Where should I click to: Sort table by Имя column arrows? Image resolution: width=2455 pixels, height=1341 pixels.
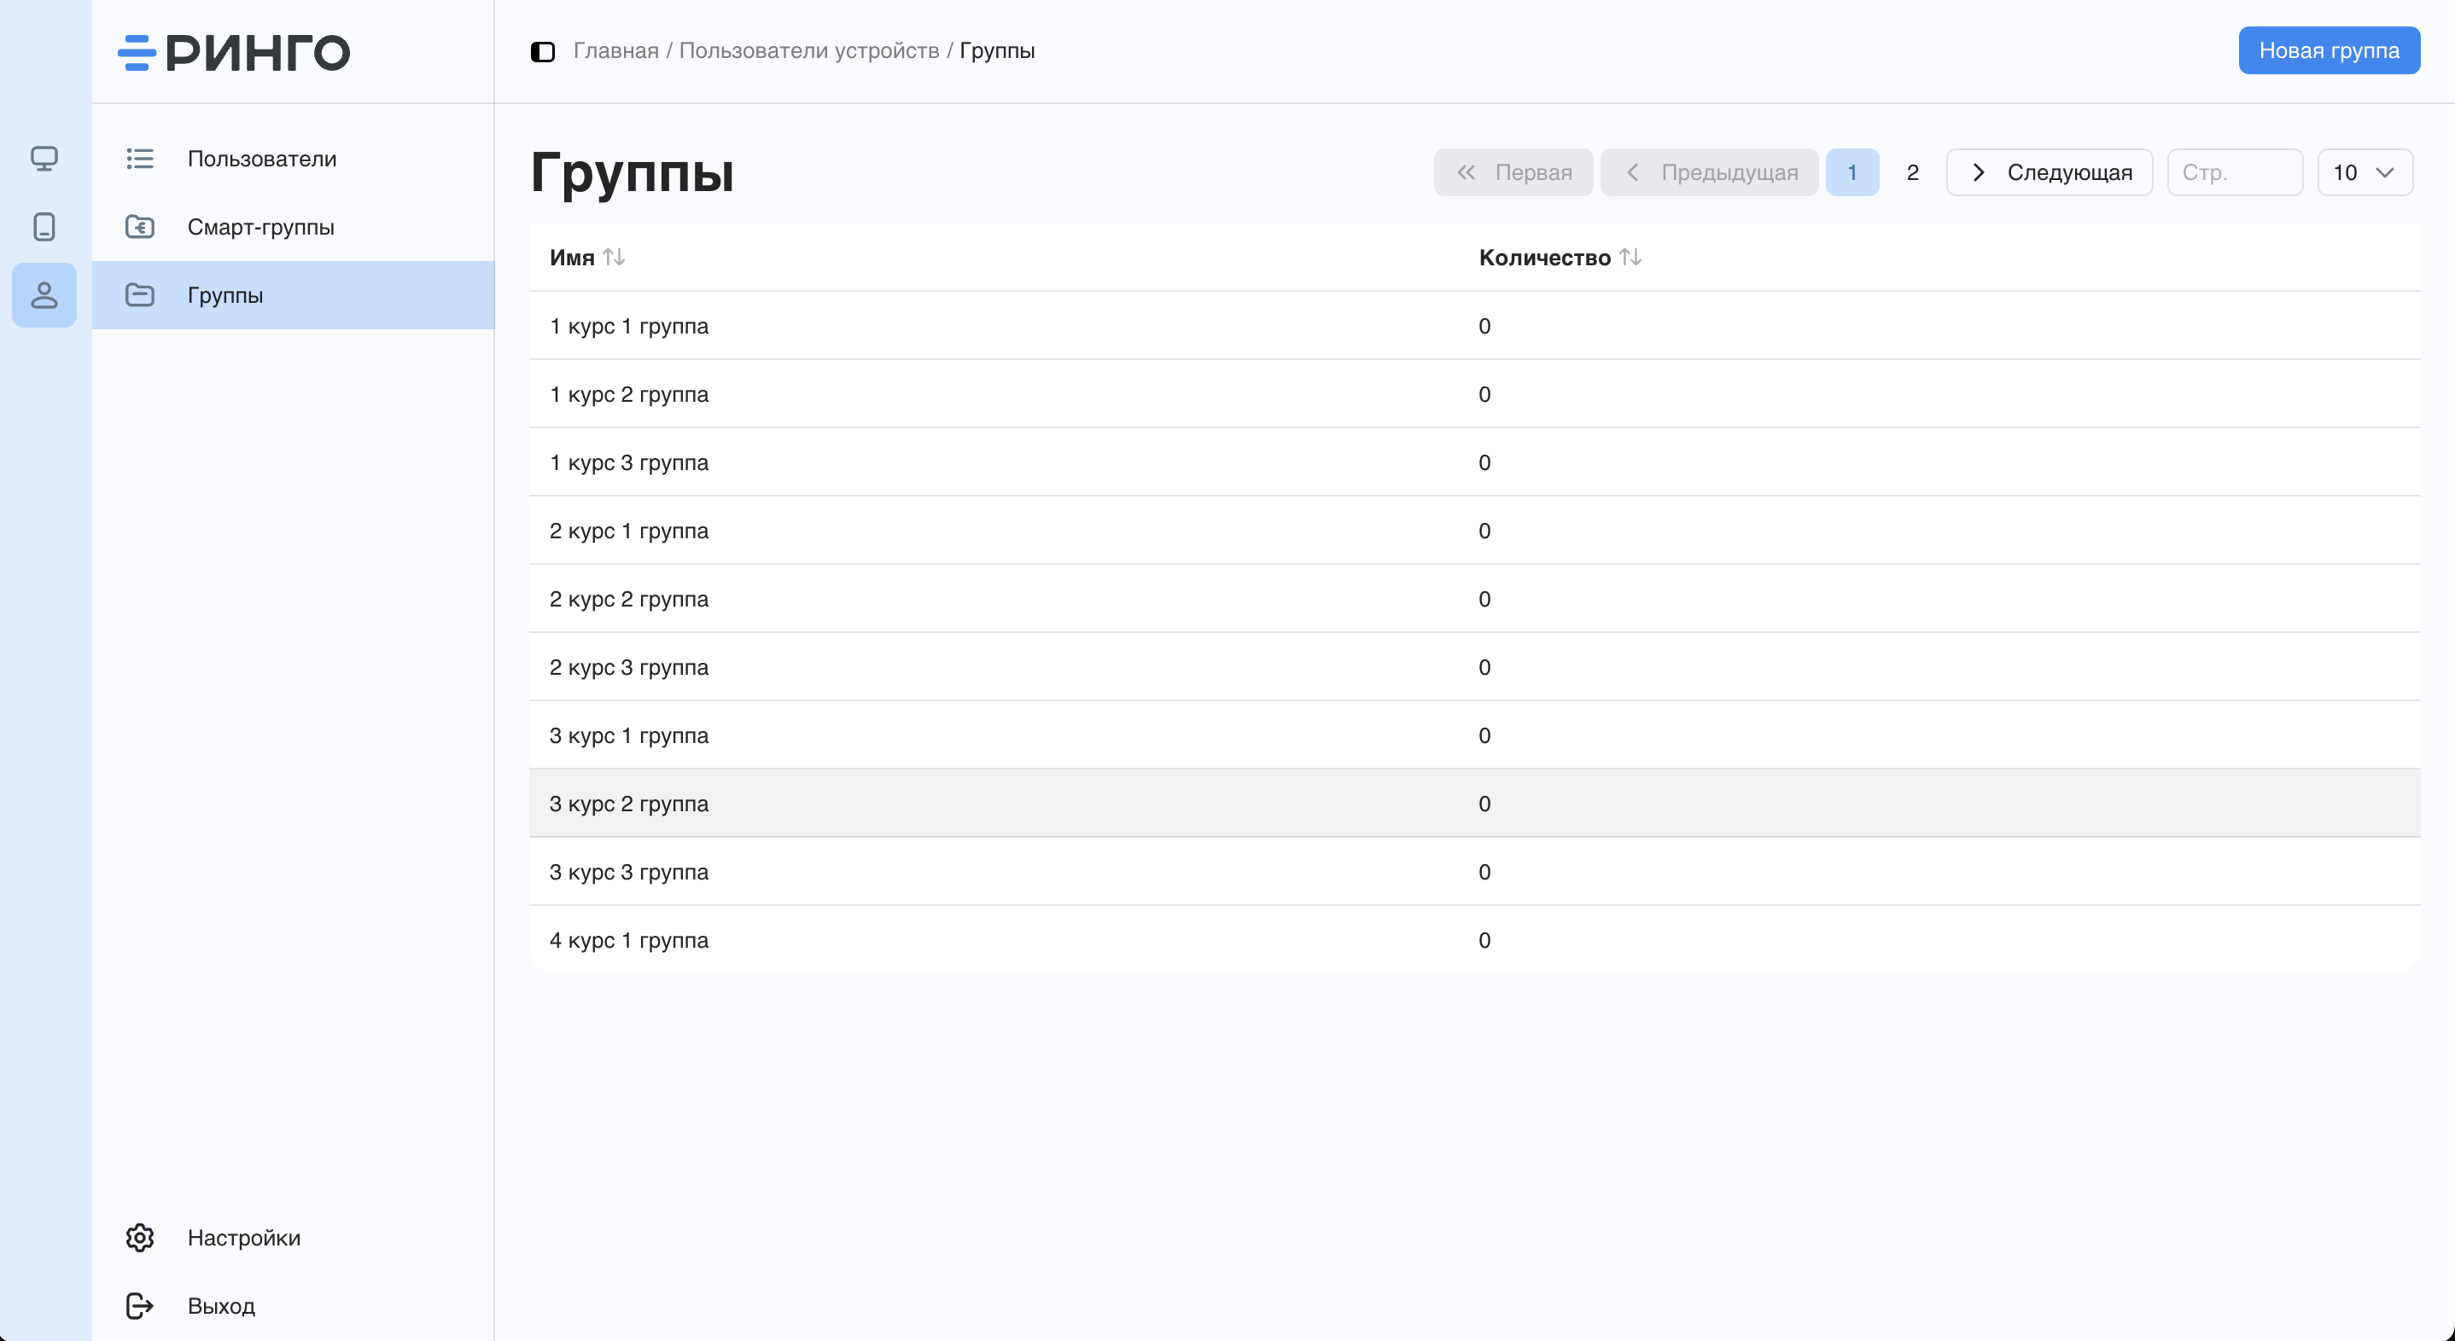614,257
